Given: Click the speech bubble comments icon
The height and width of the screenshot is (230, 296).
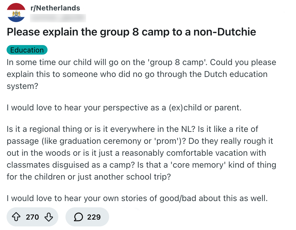Looking at the screenshot, I should point(78,217).
